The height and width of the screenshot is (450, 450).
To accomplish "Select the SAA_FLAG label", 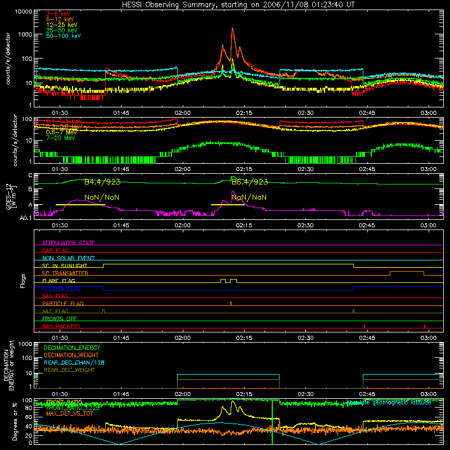I will tap(55, 296).
